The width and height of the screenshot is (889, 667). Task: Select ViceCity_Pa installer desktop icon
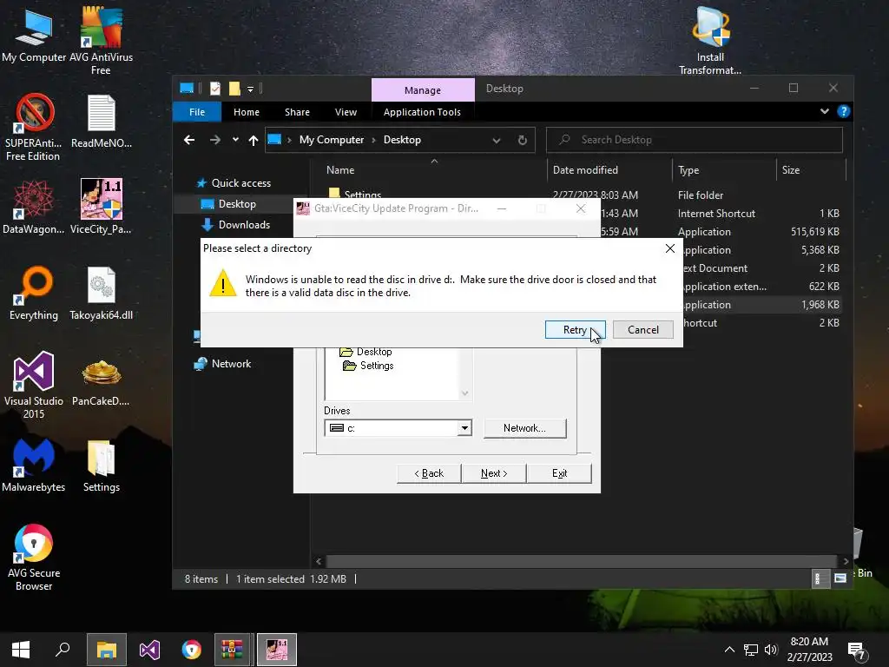coord(102,207)
